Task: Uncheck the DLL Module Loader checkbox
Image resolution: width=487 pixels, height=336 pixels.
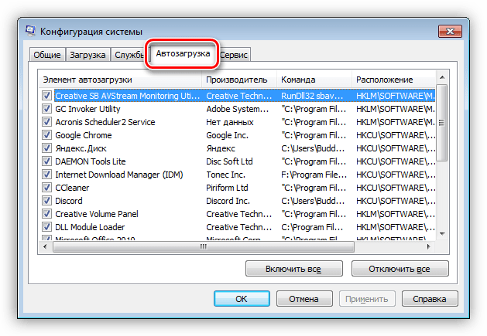Action: point(46,227)
